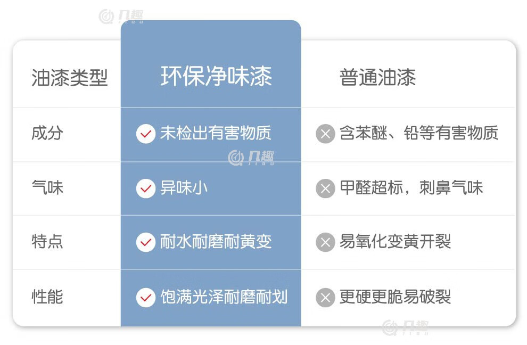Select the 普通油漆 column header
This screenshot has width=527, height=345.
377,77
